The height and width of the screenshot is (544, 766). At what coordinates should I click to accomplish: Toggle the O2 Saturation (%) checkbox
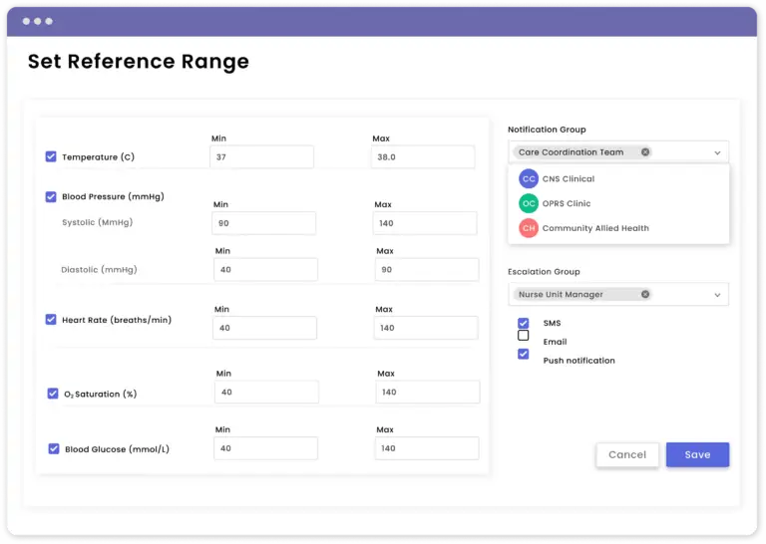(x=53, y=394)
